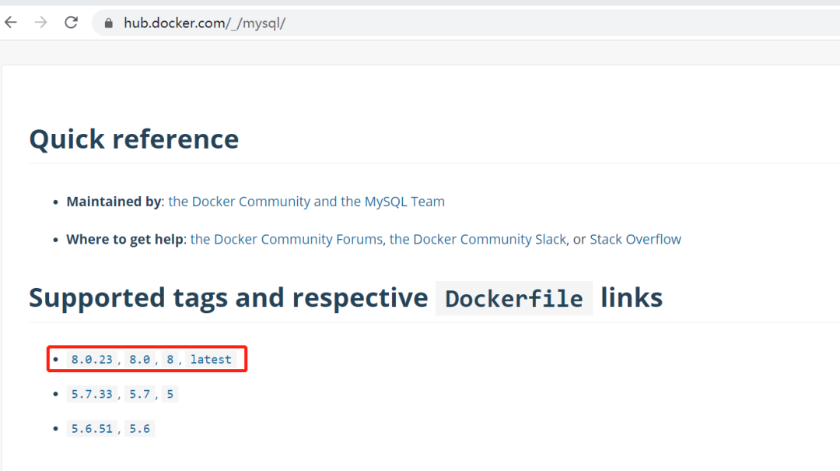Viewport: 840px width, 471px height.
Task: Select the 5 tag link
Action: (170, 394)
